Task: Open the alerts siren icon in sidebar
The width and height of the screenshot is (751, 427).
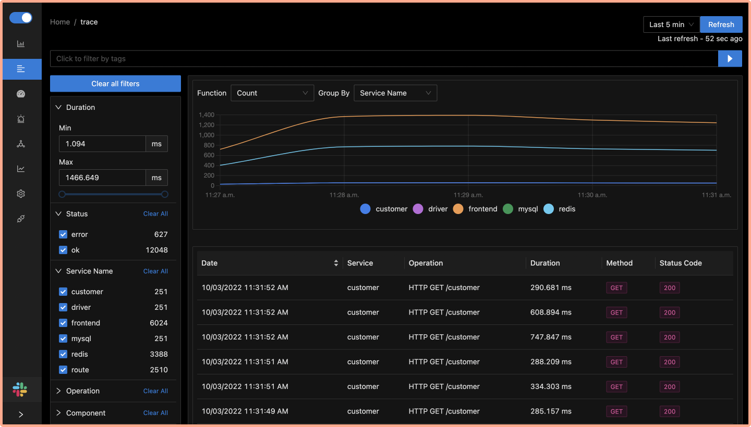Action: 21,119
